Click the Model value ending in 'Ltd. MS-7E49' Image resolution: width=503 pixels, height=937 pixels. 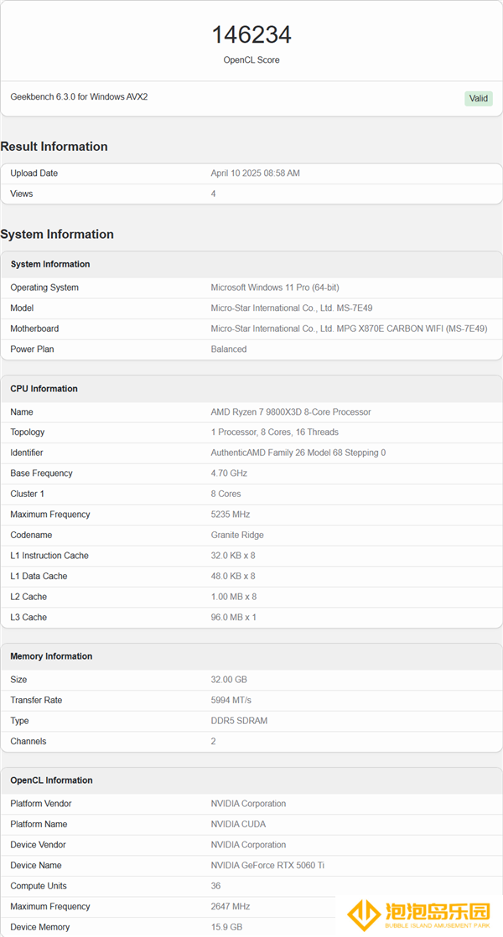point(292,308)
